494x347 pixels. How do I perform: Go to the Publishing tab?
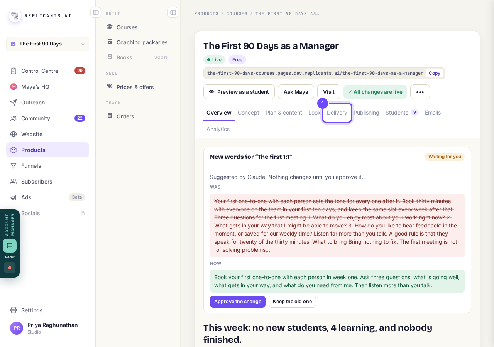coord(366,113)
